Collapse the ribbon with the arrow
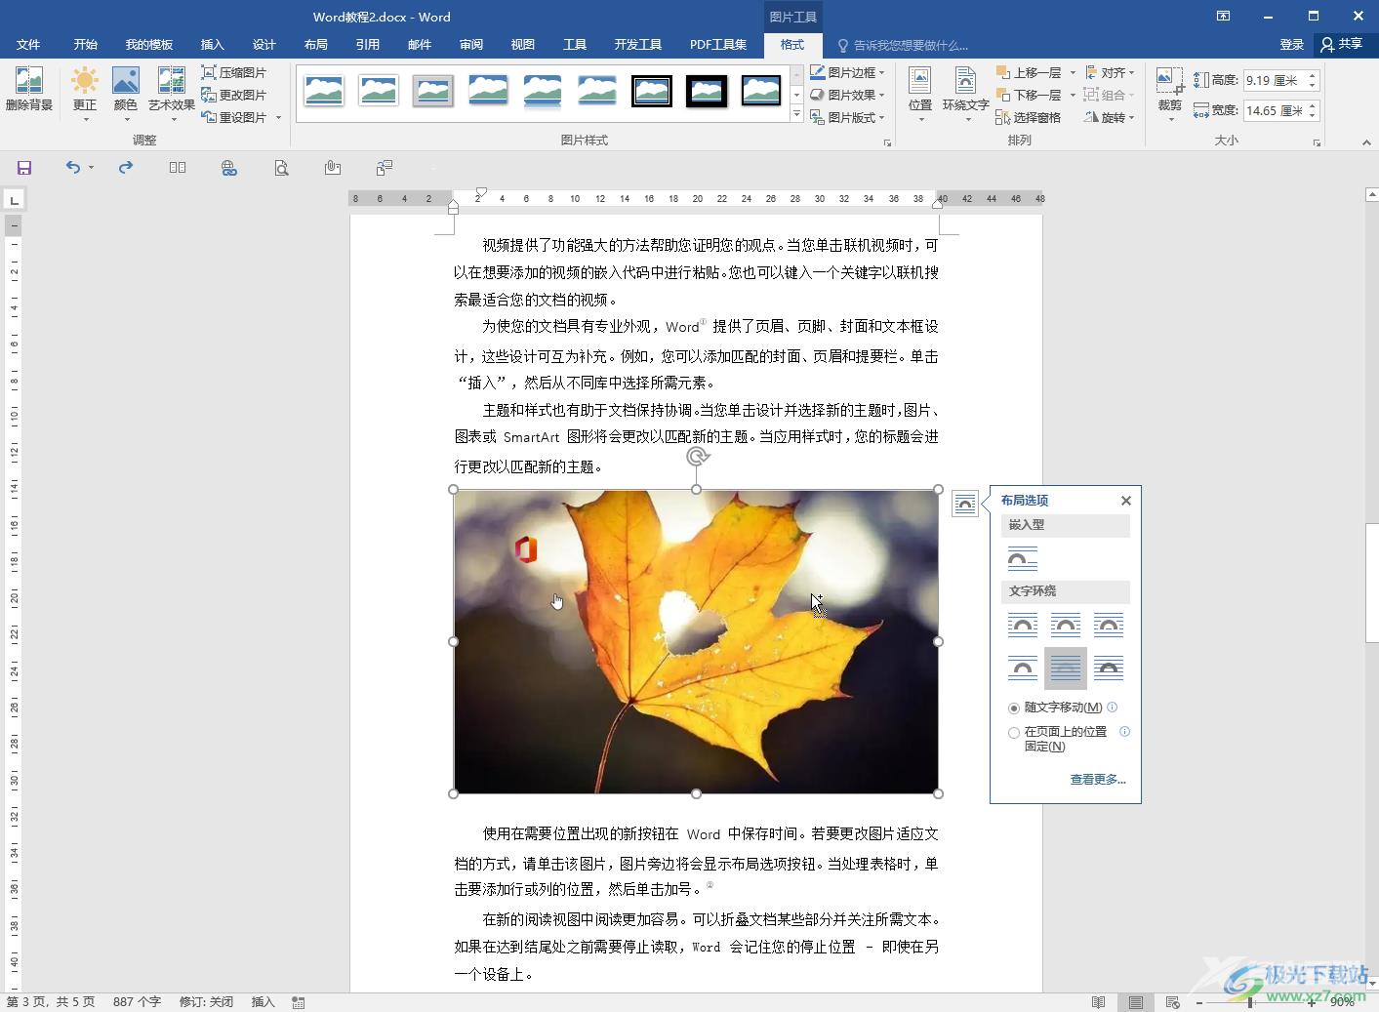1379x1012 pixels. point(1366,142)
